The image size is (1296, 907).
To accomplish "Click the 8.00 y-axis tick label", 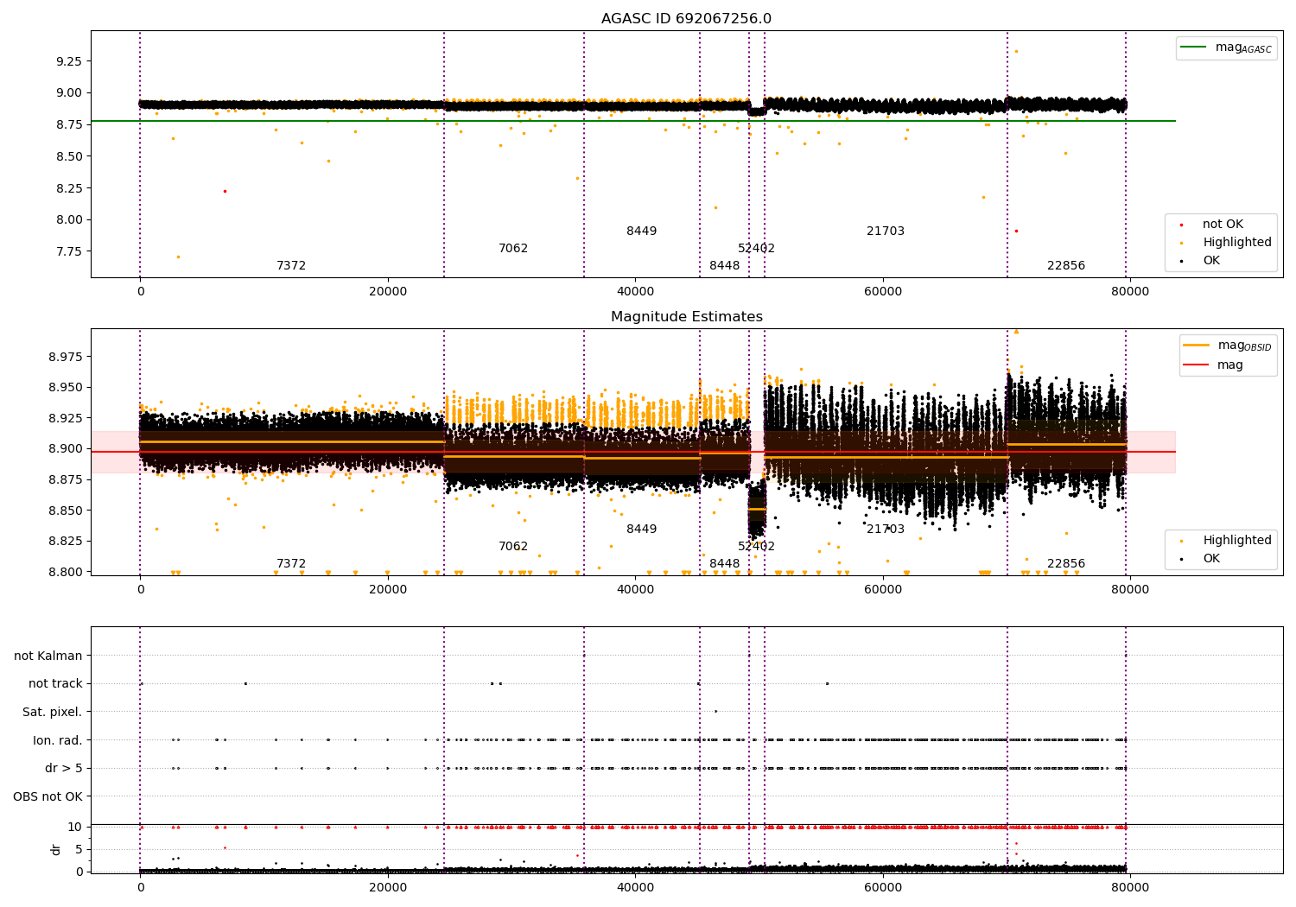I will (69, 219).
